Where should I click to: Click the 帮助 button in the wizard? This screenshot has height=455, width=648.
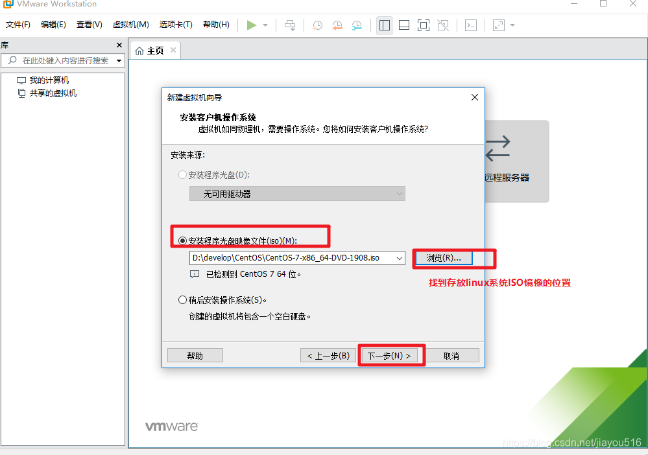[x=195, y=355]
